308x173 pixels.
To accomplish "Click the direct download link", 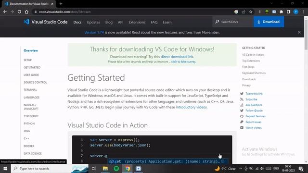I will pyautogui.click(x=177, y=57).
